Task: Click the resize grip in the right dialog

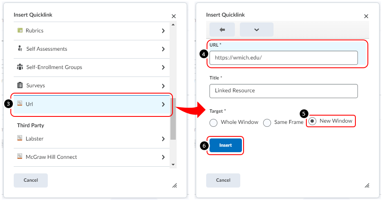Action: 367,185
